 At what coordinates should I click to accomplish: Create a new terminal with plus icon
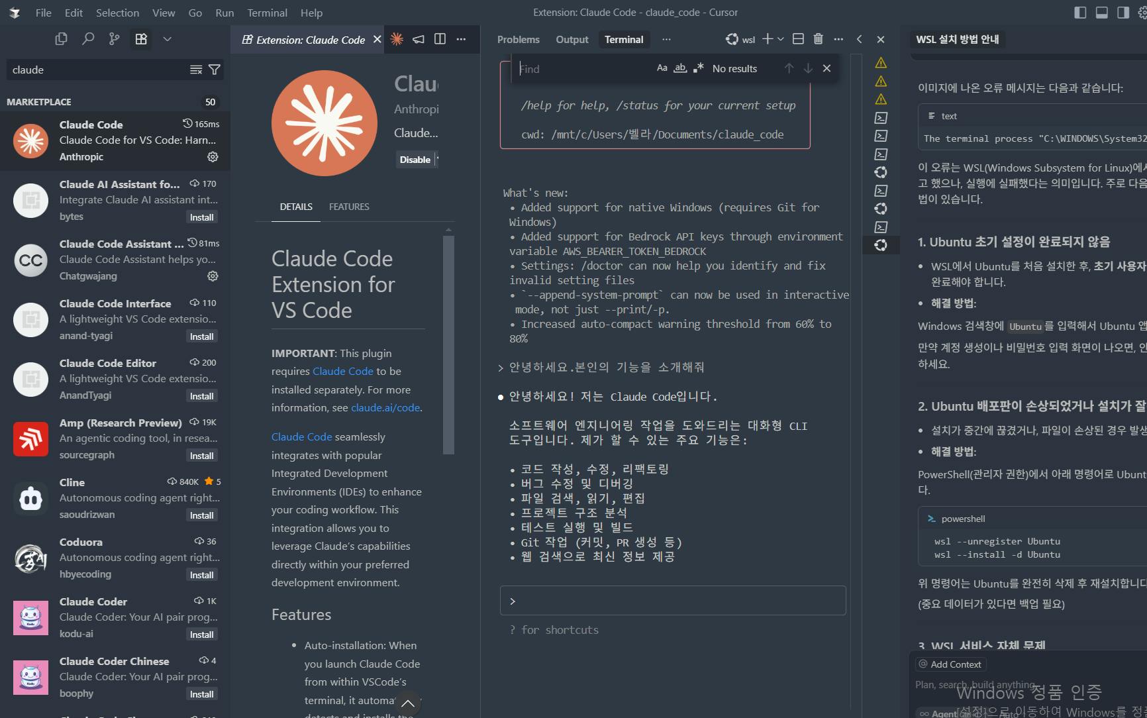pos(768,39)
